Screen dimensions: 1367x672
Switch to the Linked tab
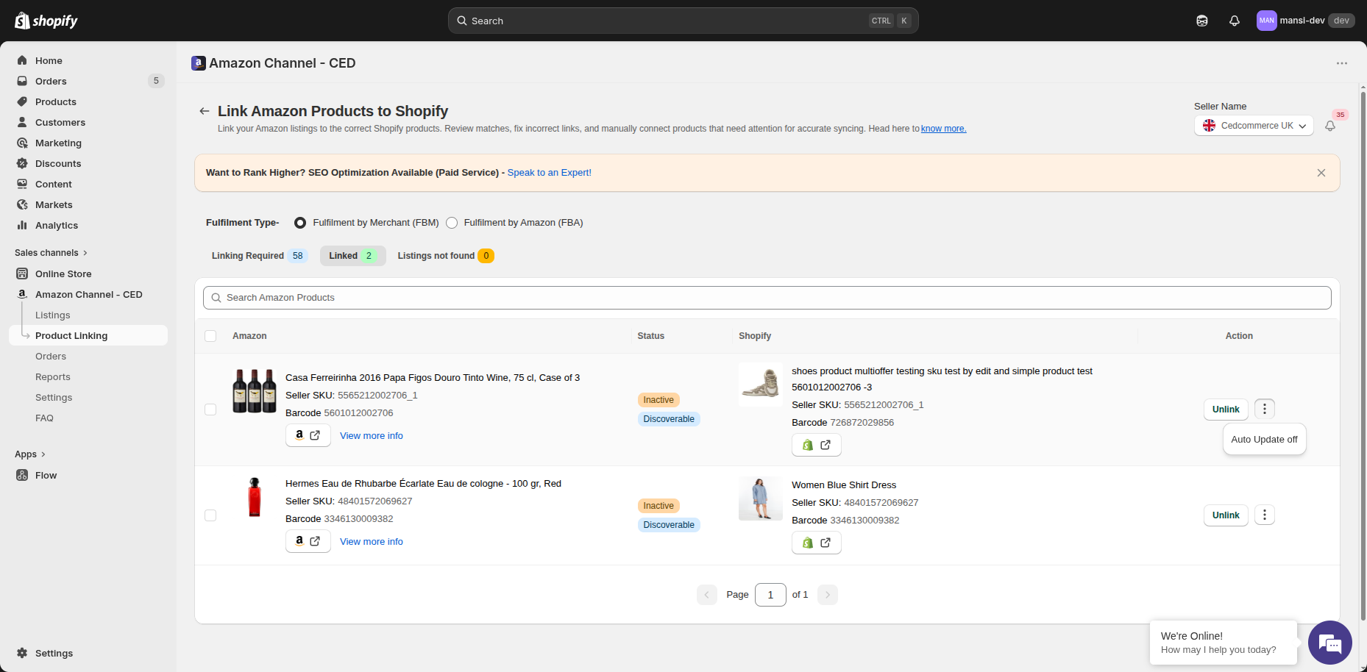click(352, 256)
